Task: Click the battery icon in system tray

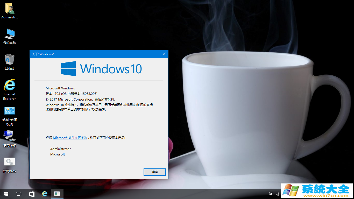Action: click(271, 194)
